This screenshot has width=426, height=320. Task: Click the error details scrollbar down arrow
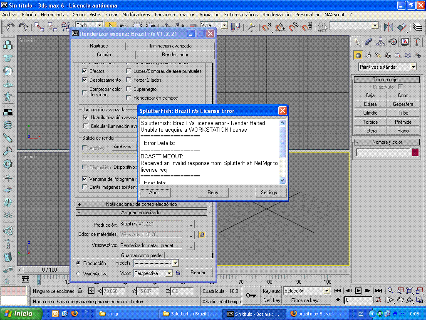282,180
